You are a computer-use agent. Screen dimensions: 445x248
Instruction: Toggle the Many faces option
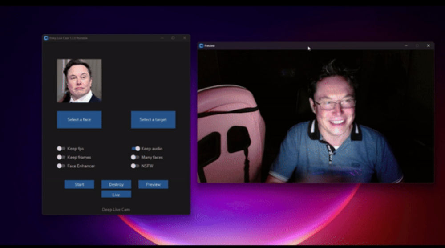pyautogui.click(x=135, y=157)
